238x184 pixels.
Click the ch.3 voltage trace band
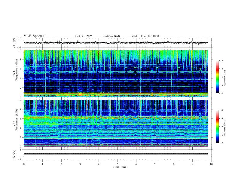[116, 154]
